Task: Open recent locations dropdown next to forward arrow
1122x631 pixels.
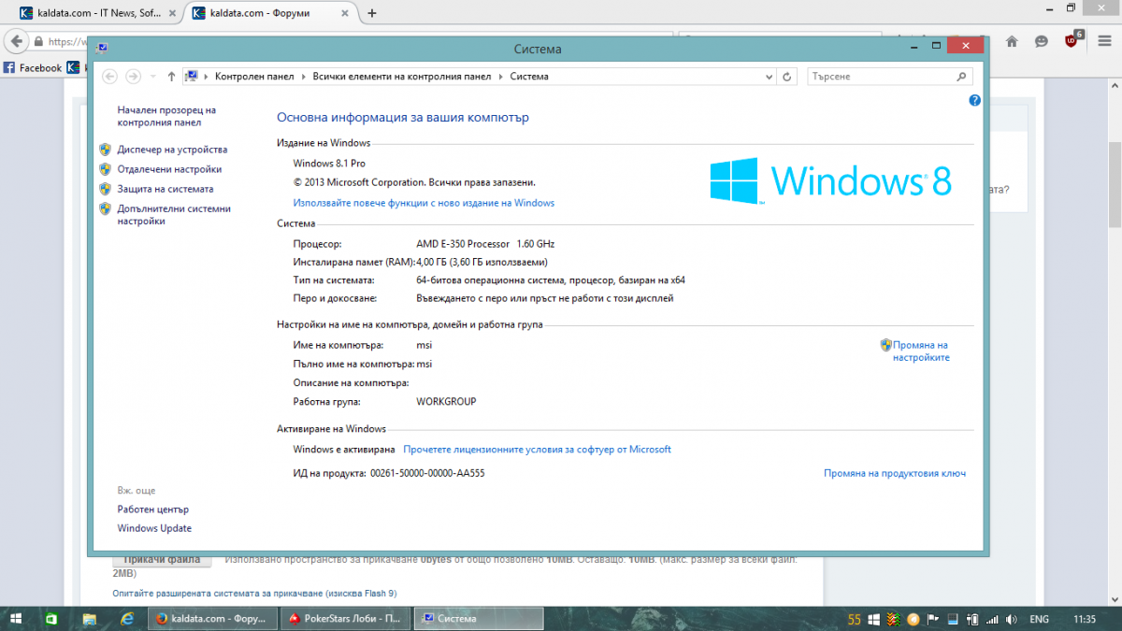Action: [x=152, y=77]
